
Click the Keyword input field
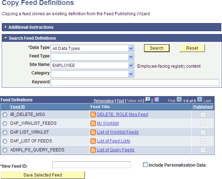[x=135, y=82]
